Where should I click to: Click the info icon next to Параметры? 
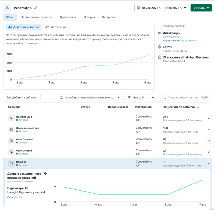coord(26,188)
